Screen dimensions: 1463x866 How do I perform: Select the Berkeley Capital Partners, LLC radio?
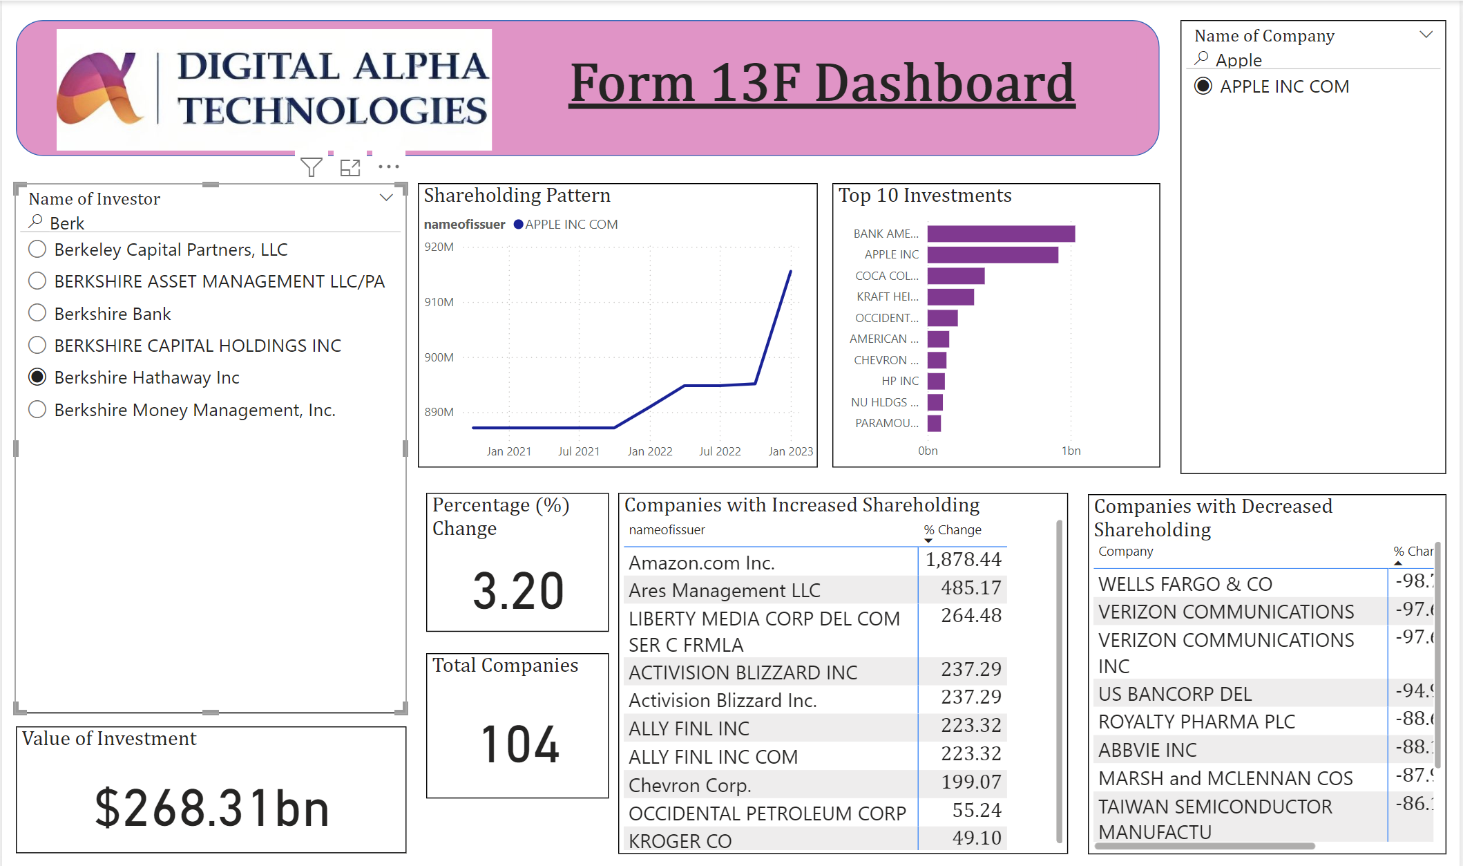[37, 249]
